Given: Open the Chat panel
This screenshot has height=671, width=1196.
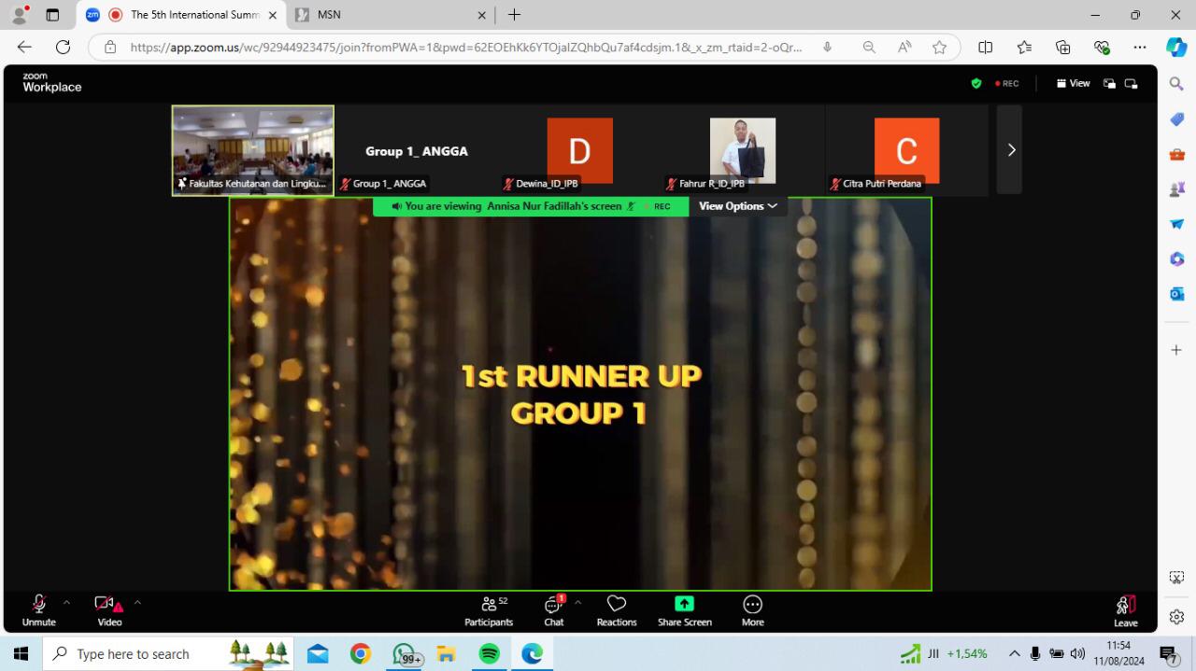Looking at the screenshot, I should [554, 610].
